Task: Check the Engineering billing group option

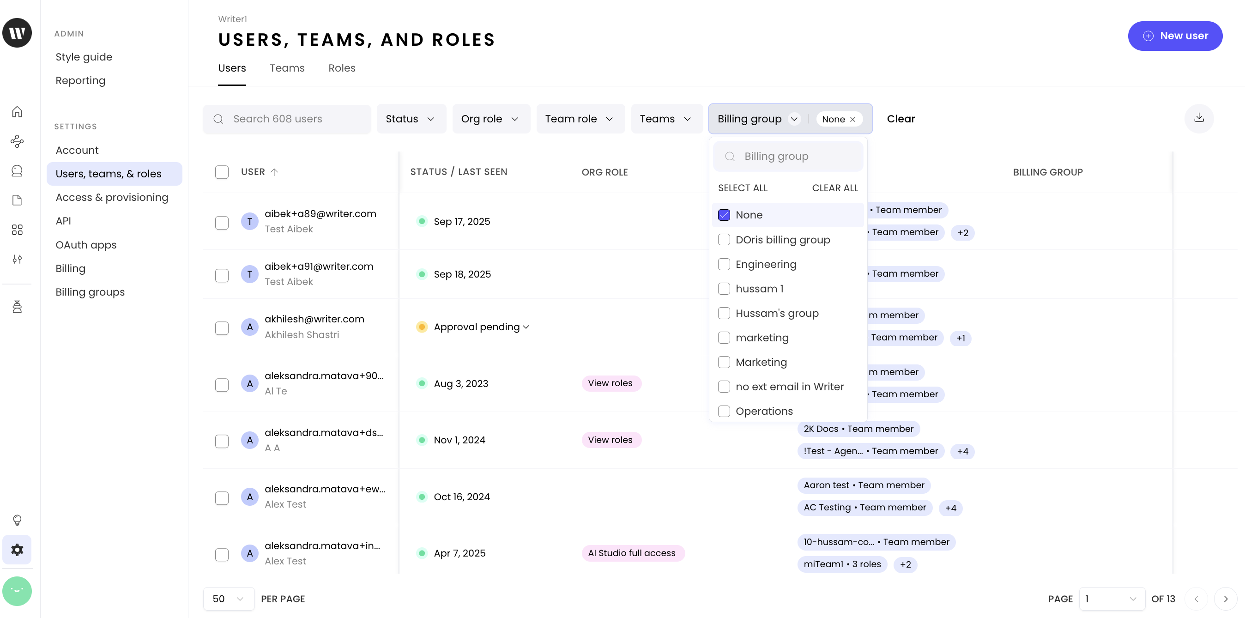Action: (724, 264)
